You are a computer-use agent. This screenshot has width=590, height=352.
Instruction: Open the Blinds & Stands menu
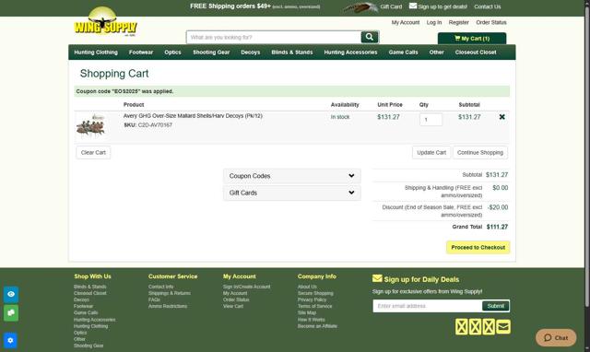pyautogui.click(x=292, y=53)
